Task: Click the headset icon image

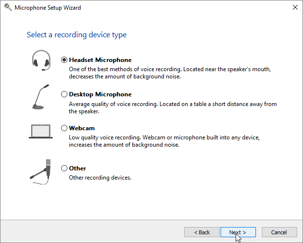Action: (x=41, y=61)
